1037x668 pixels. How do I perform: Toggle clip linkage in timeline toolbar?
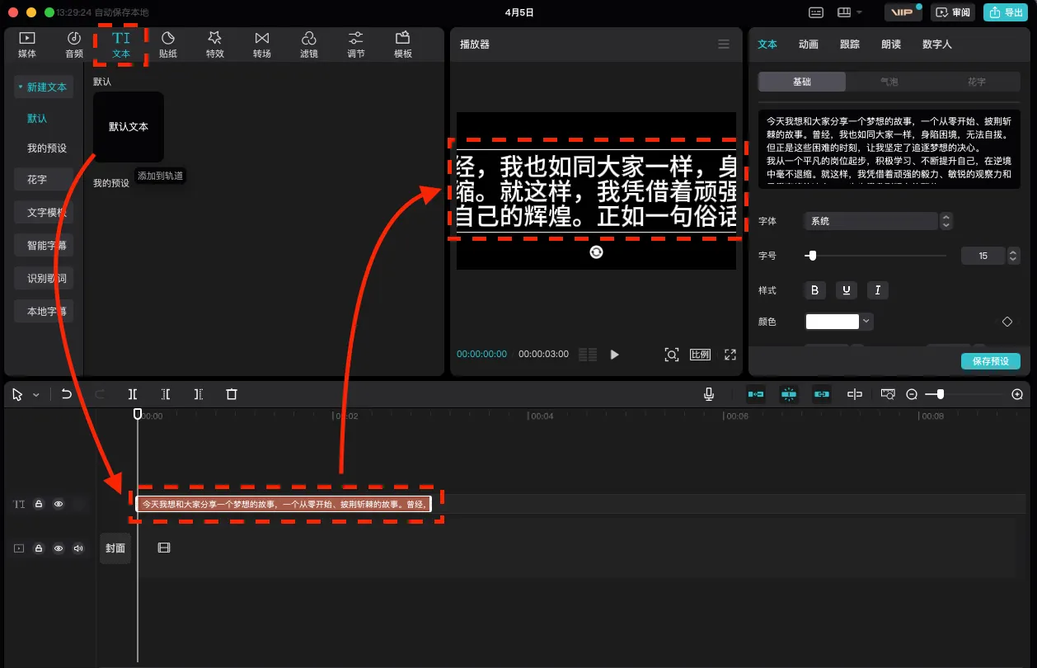point(822,394)
